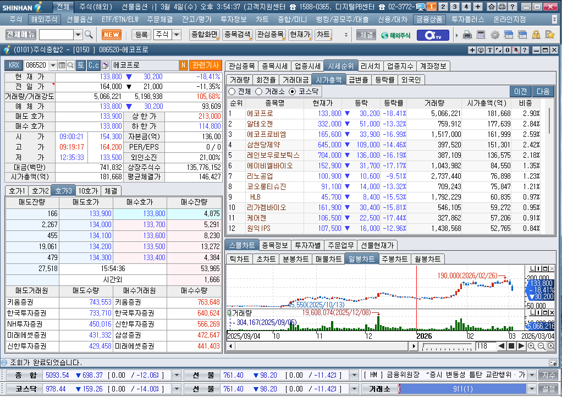
Task: Switch to virtual screen 3
Action: (455, 7)
